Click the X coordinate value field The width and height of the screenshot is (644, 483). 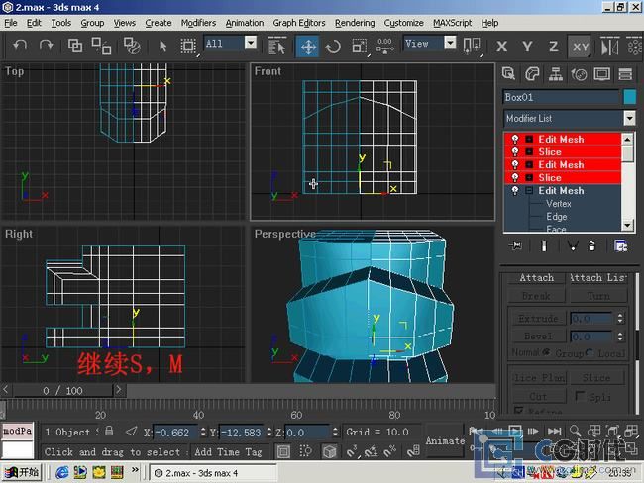(175, 433)
